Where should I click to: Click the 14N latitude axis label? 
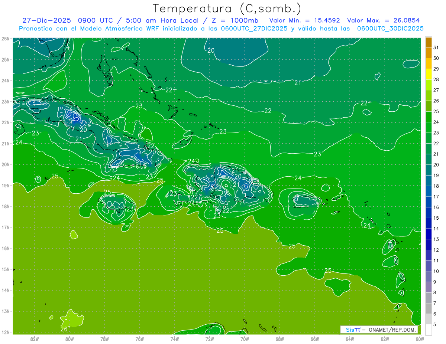[6, 290]
